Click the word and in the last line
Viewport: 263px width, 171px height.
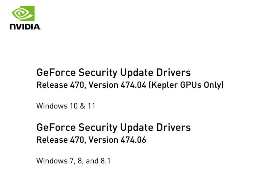pyautogui.click(x=92, y=161)
